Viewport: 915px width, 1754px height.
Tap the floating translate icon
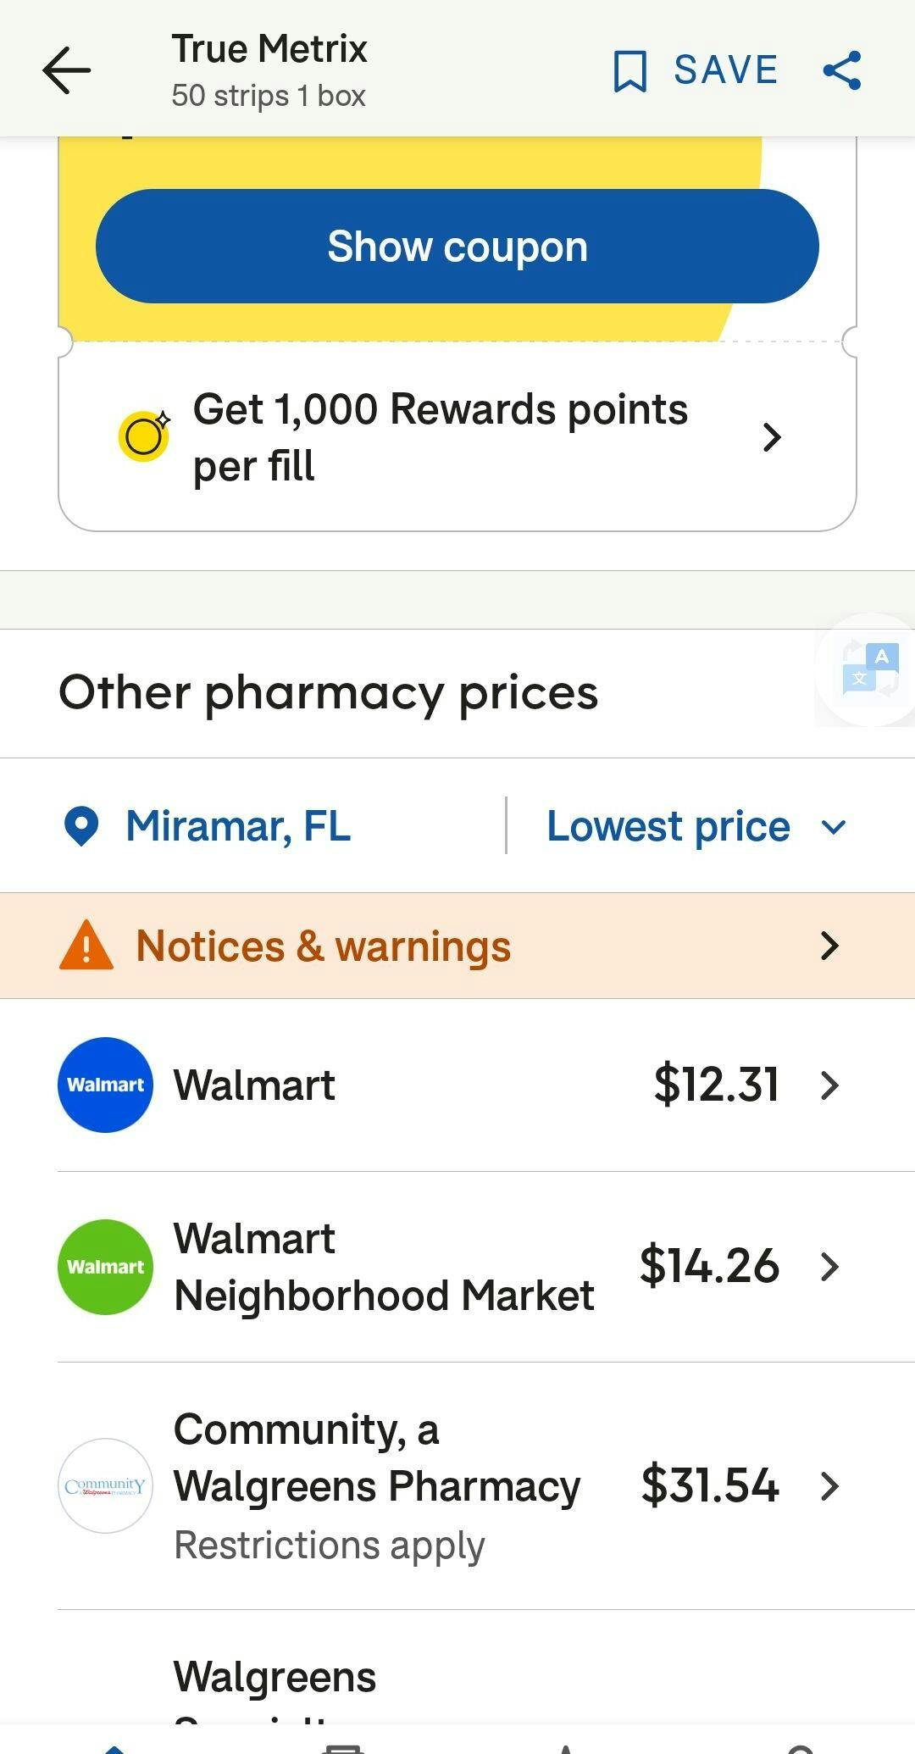click(870, 669)
